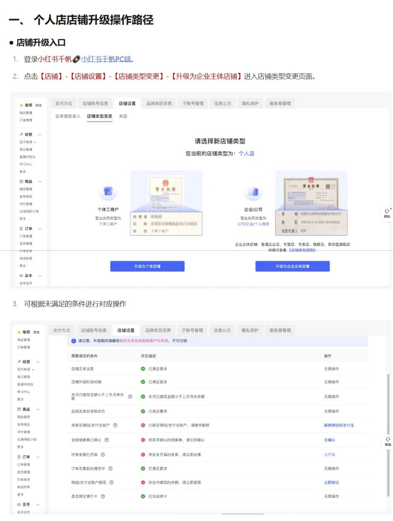
Task: Click the individual business license sample image
Action: (166, 203)
